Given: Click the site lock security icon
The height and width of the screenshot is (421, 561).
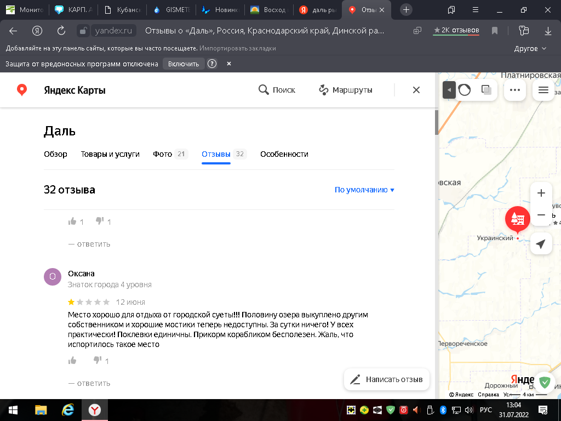Looking at the screenshot, I should click(x=83, y=31).
